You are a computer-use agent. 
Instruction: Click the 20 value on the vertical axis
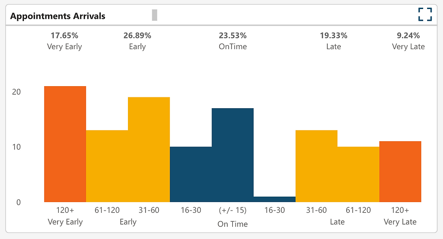(16, 92)
